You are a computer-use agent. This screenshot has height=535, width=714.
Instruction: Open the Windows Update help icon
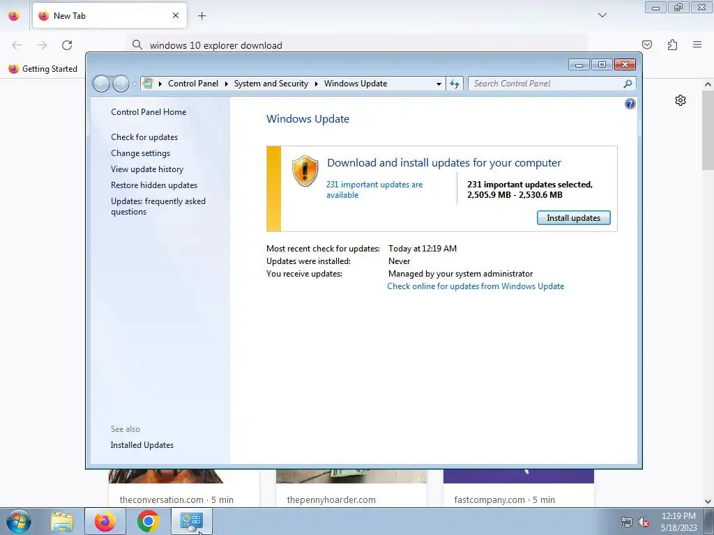630,104
